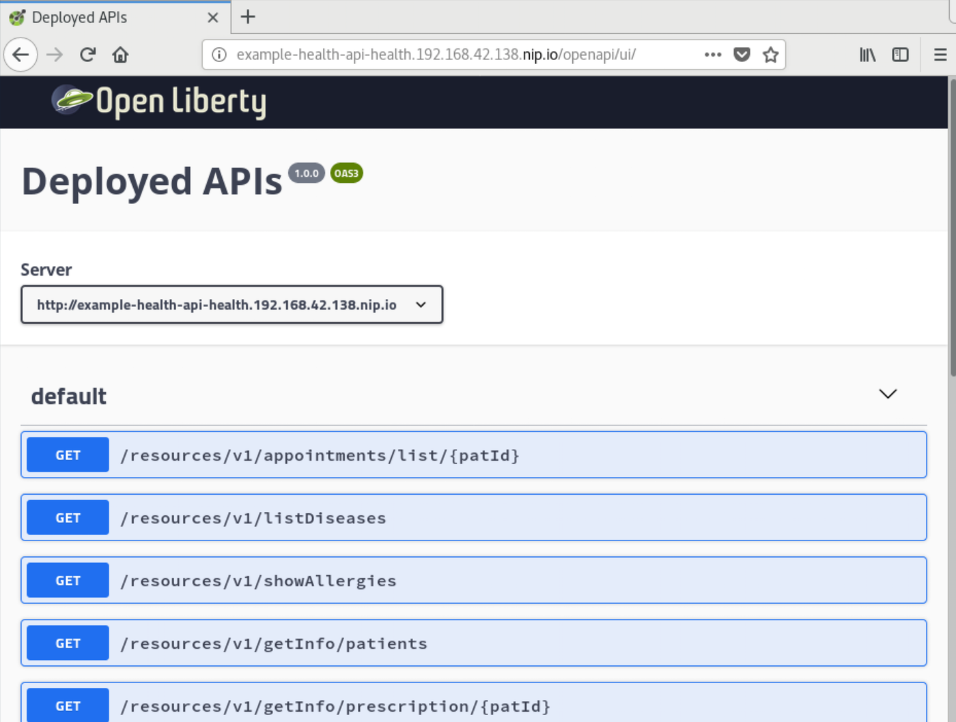Go to the browser home page
Image resolution: width=956 pixels, height=722 pixels.
coord(120,55)
